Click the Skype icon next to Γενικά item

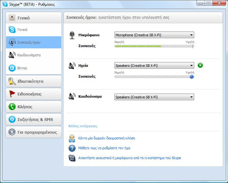click(12, 30)
